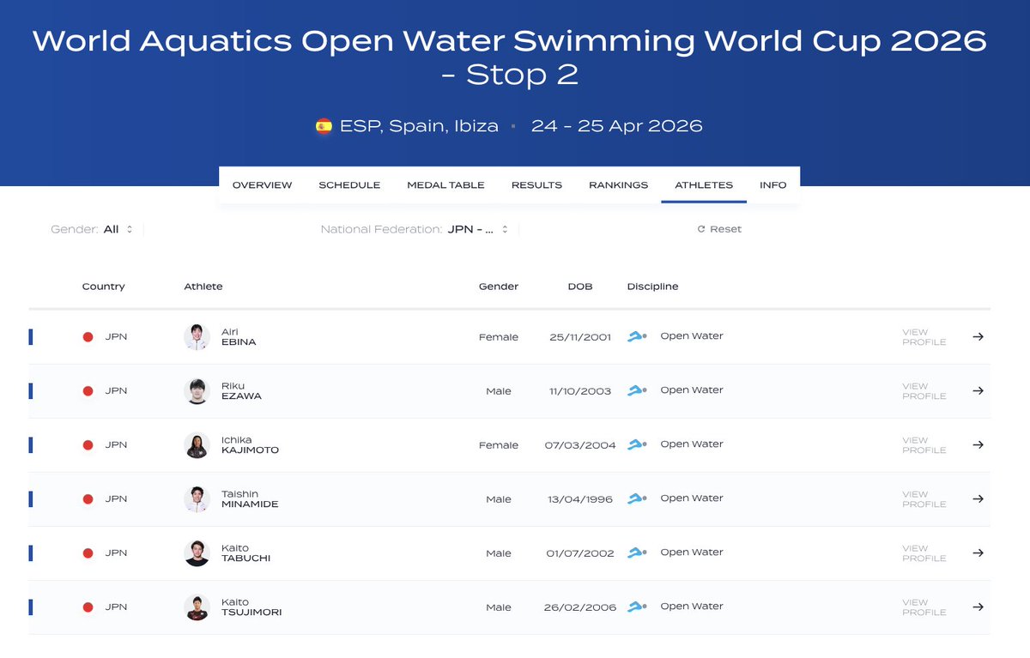Click the Japan flag in Kajimoto's row
This screenshot has width=1030, height=658.
pos(88,445)
